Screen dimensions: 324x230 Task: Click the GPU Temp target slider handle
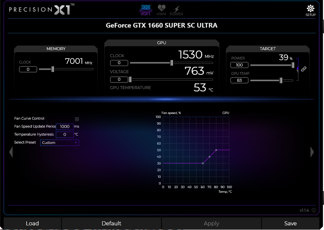click(x=281, y=80)
